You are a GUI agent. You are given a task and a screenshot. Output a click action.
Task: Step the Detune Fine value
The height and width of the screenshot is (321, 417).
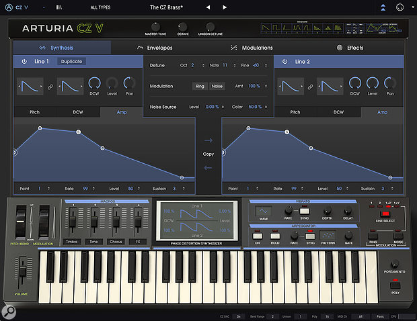[266, 65]
